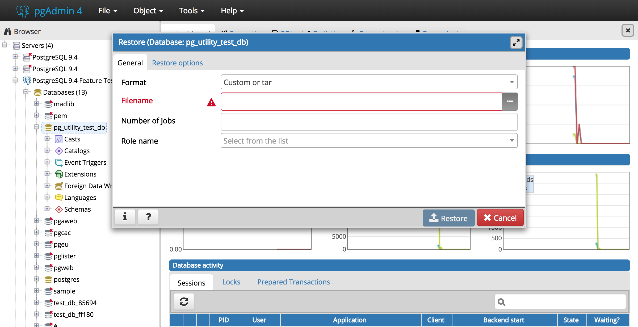
Task: Click the pgAdmin 4 elephant logo
Action: point(22,11)
